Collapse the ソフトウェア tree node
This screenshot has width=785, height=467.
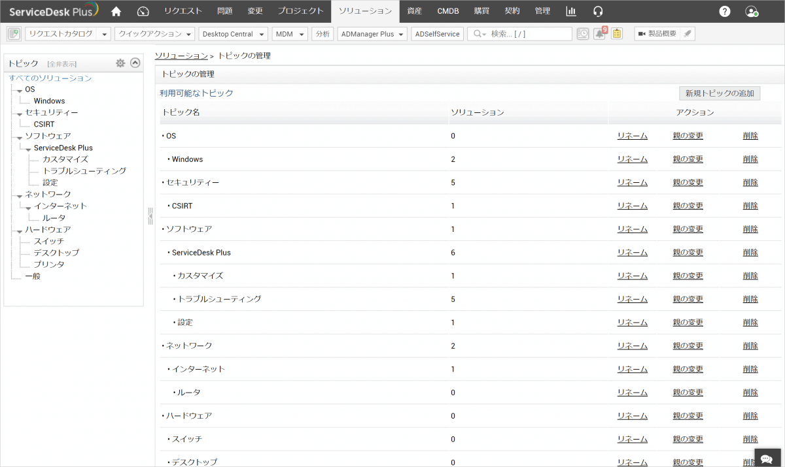tap(20, 137)
